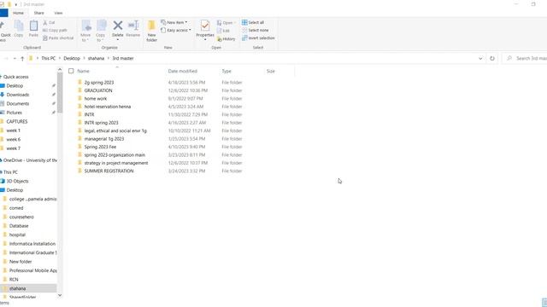This screenshot has width=547, height=307.
Task: Open CAPTURES in navigation pane
Action: coord(17,121)
